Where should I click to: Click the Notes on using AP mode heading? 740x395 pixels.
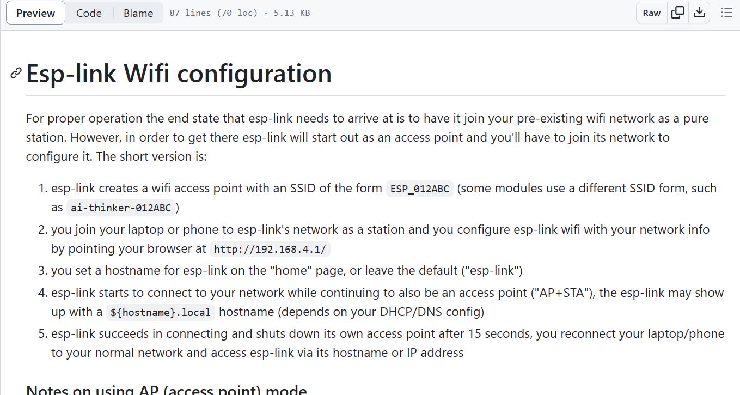tap(167, 390)
